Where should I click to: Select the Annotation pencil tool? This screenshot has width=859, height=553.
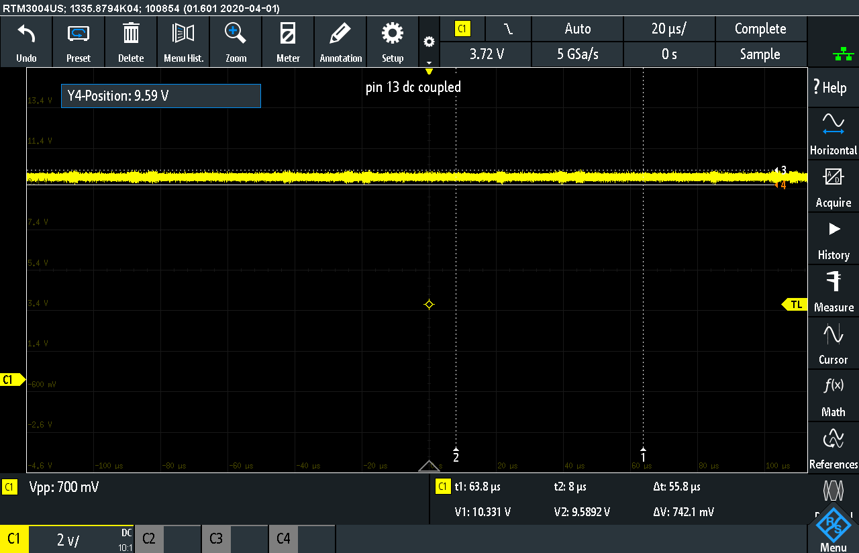click(x=340, y=42)
